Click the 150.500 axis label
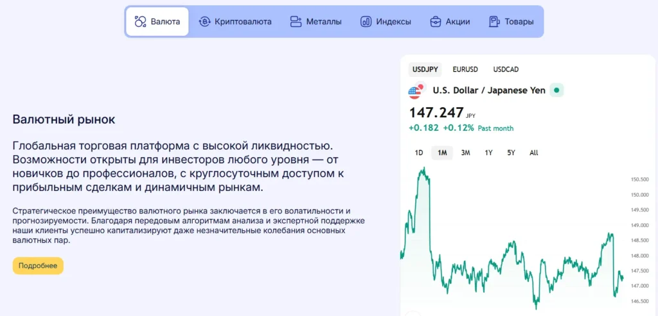 click(640, 179)
